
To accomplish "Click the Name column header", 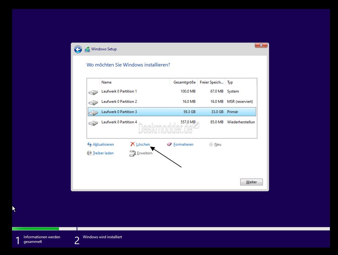I will coord(106,82).
